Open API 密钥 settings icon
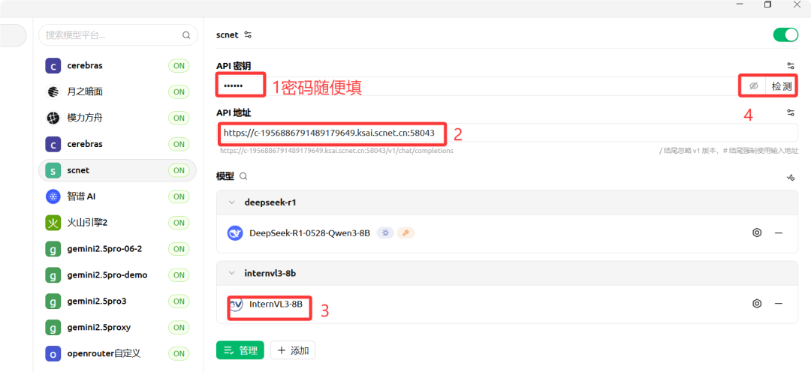The image size is (811, 372). [790, 65]
